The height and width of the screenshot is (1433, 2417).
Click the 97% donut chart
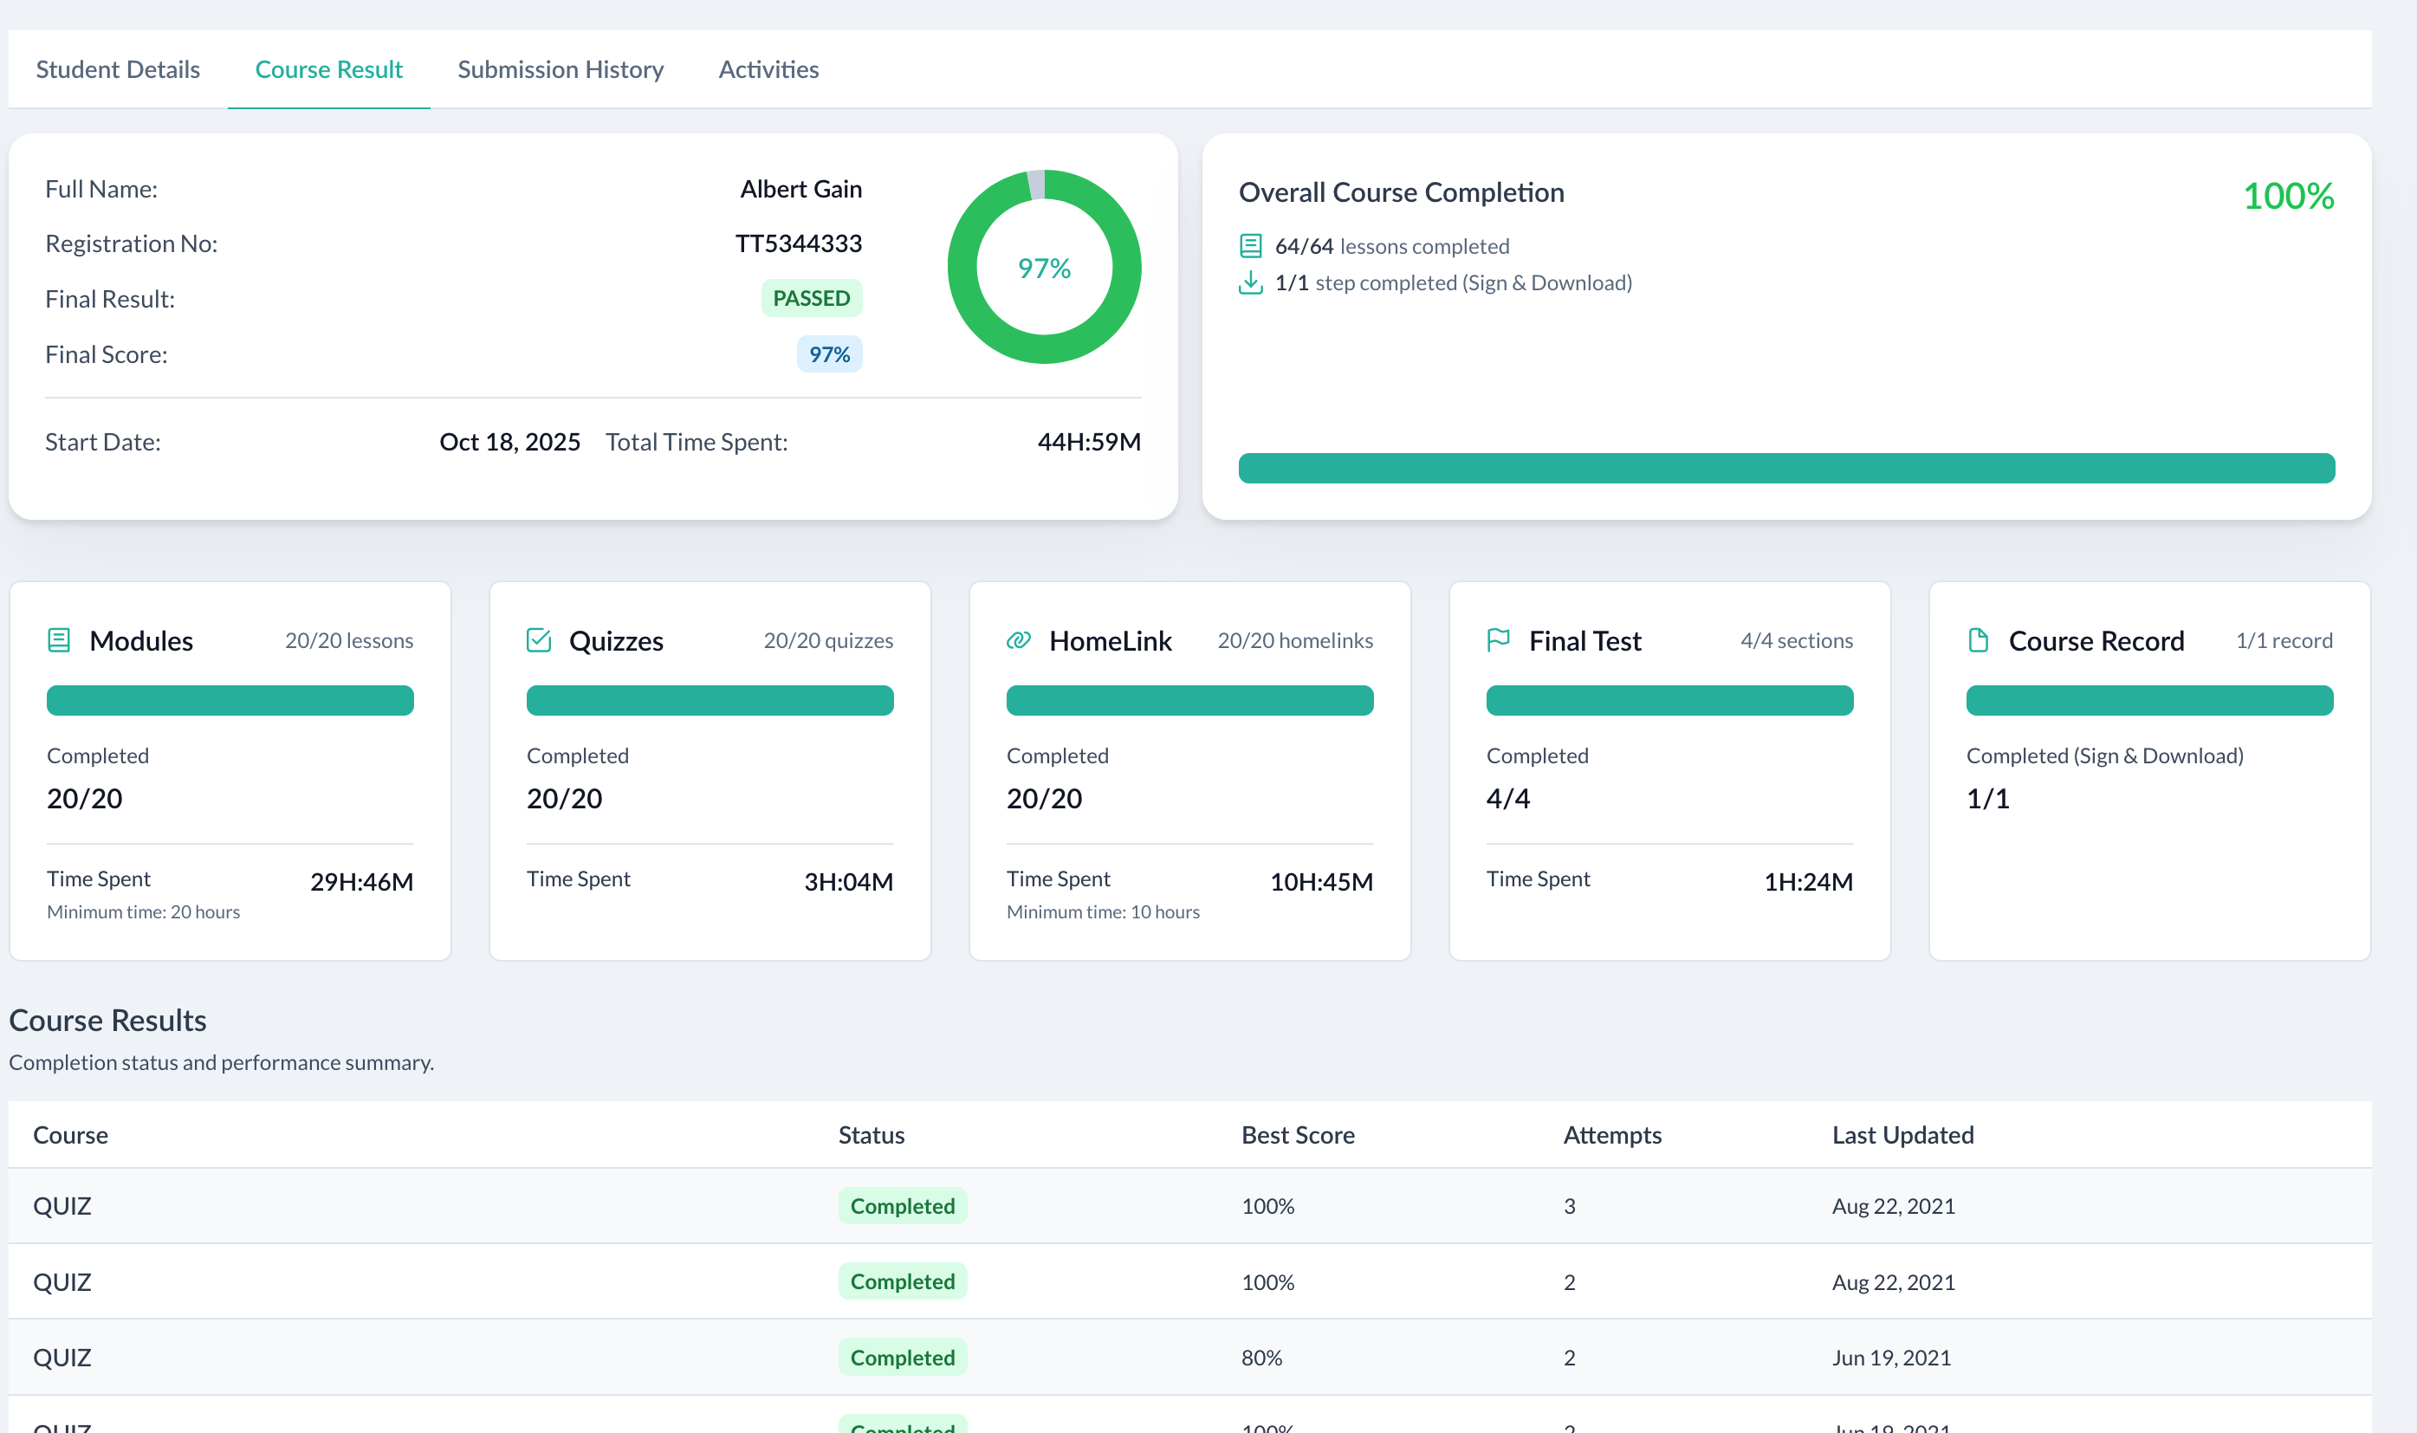tap(1045, 268)
